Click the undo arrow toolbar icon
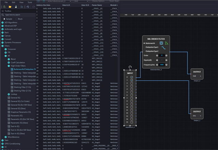The width and height of the screenshot is (218, 150). (x=28, y=7)
